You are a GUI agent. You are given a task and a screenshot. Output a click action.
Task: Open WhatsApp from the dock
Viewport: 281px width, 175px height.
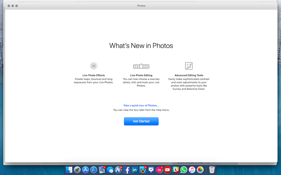[184, 170]
